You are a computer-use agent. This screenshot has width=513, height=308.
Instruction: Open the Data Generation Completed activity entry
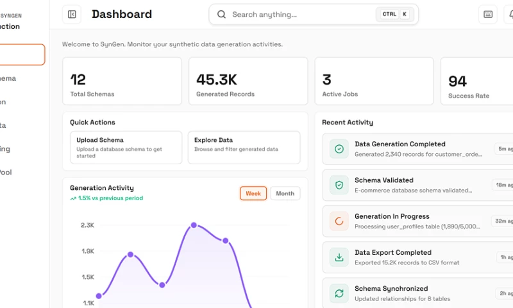tap(417, 149)
